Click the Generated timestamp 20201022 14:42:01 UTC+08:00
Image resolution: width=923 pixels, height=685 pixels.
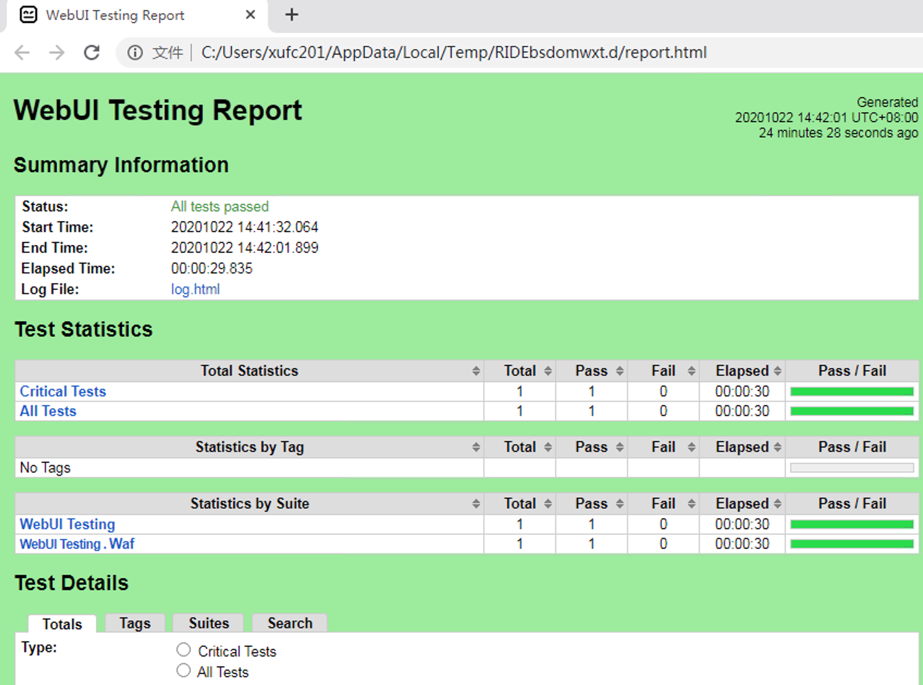click(826, 118)
